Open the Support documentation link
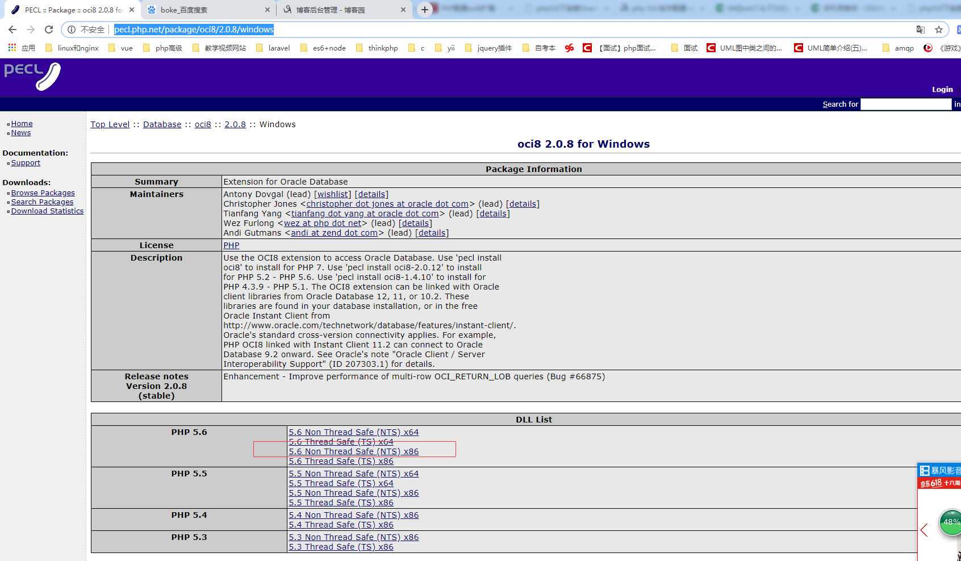This screenshot has width=961, height=561. [26, 163]
